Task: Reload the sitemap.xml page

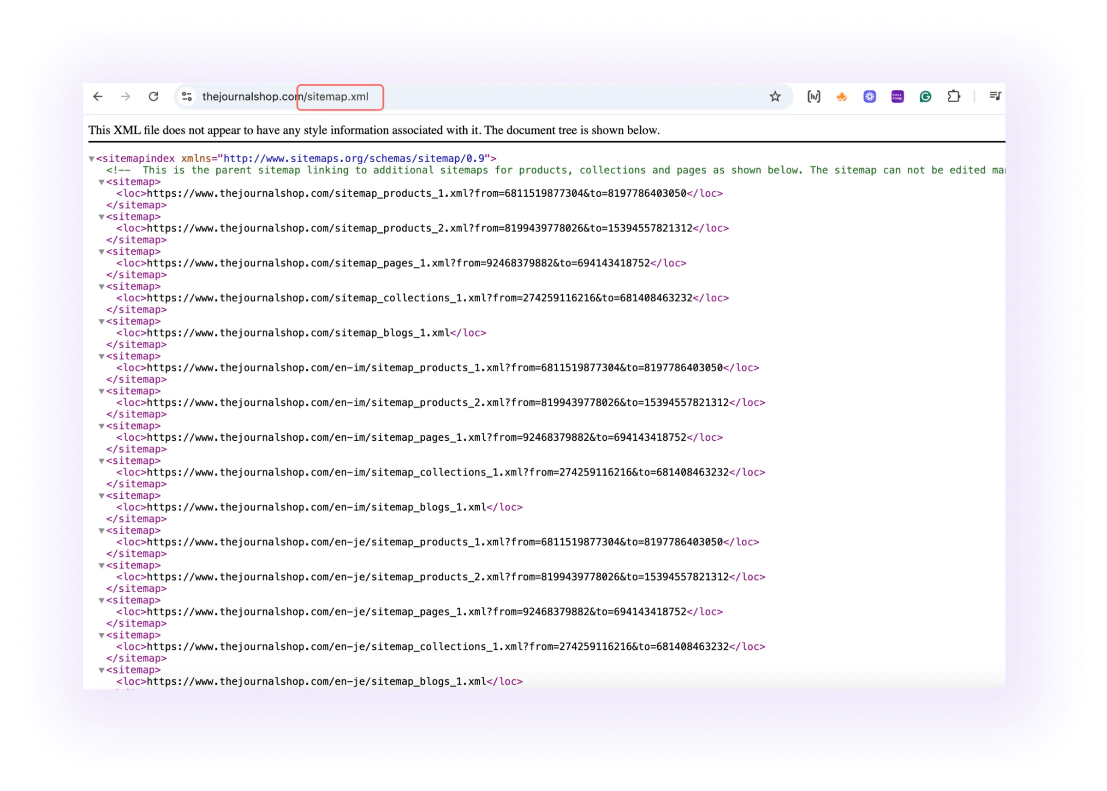Action: tap(154, 96)
